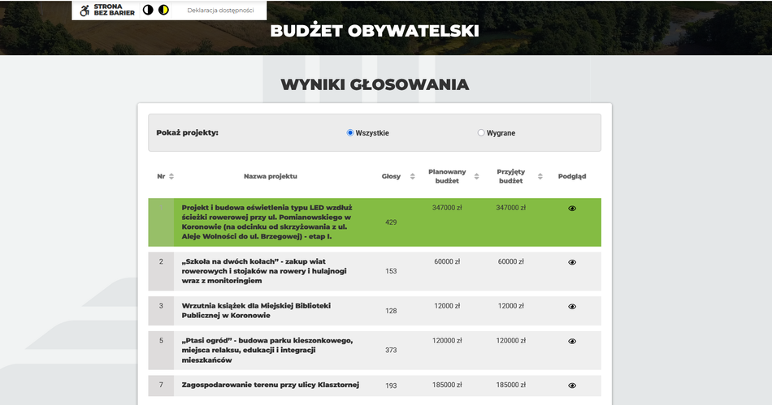Preview „Szkoła na dwóch kołach” eye icon
The image size is (772, 405).
572,262
